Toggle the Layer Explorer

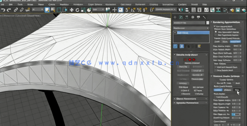coord(199,10)
